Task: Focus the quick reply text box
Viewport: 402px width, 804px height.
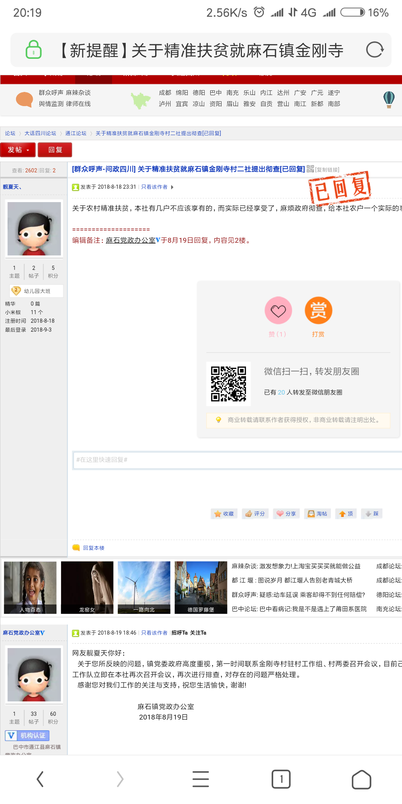Action: click(x=237, y=460)
